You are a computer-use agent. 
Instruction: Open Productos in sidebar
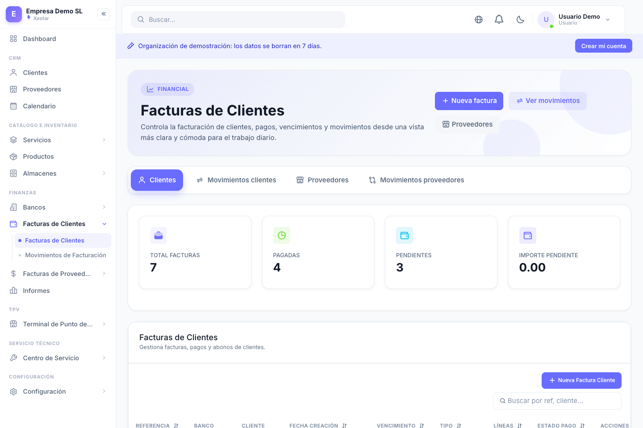pos(58,156)
